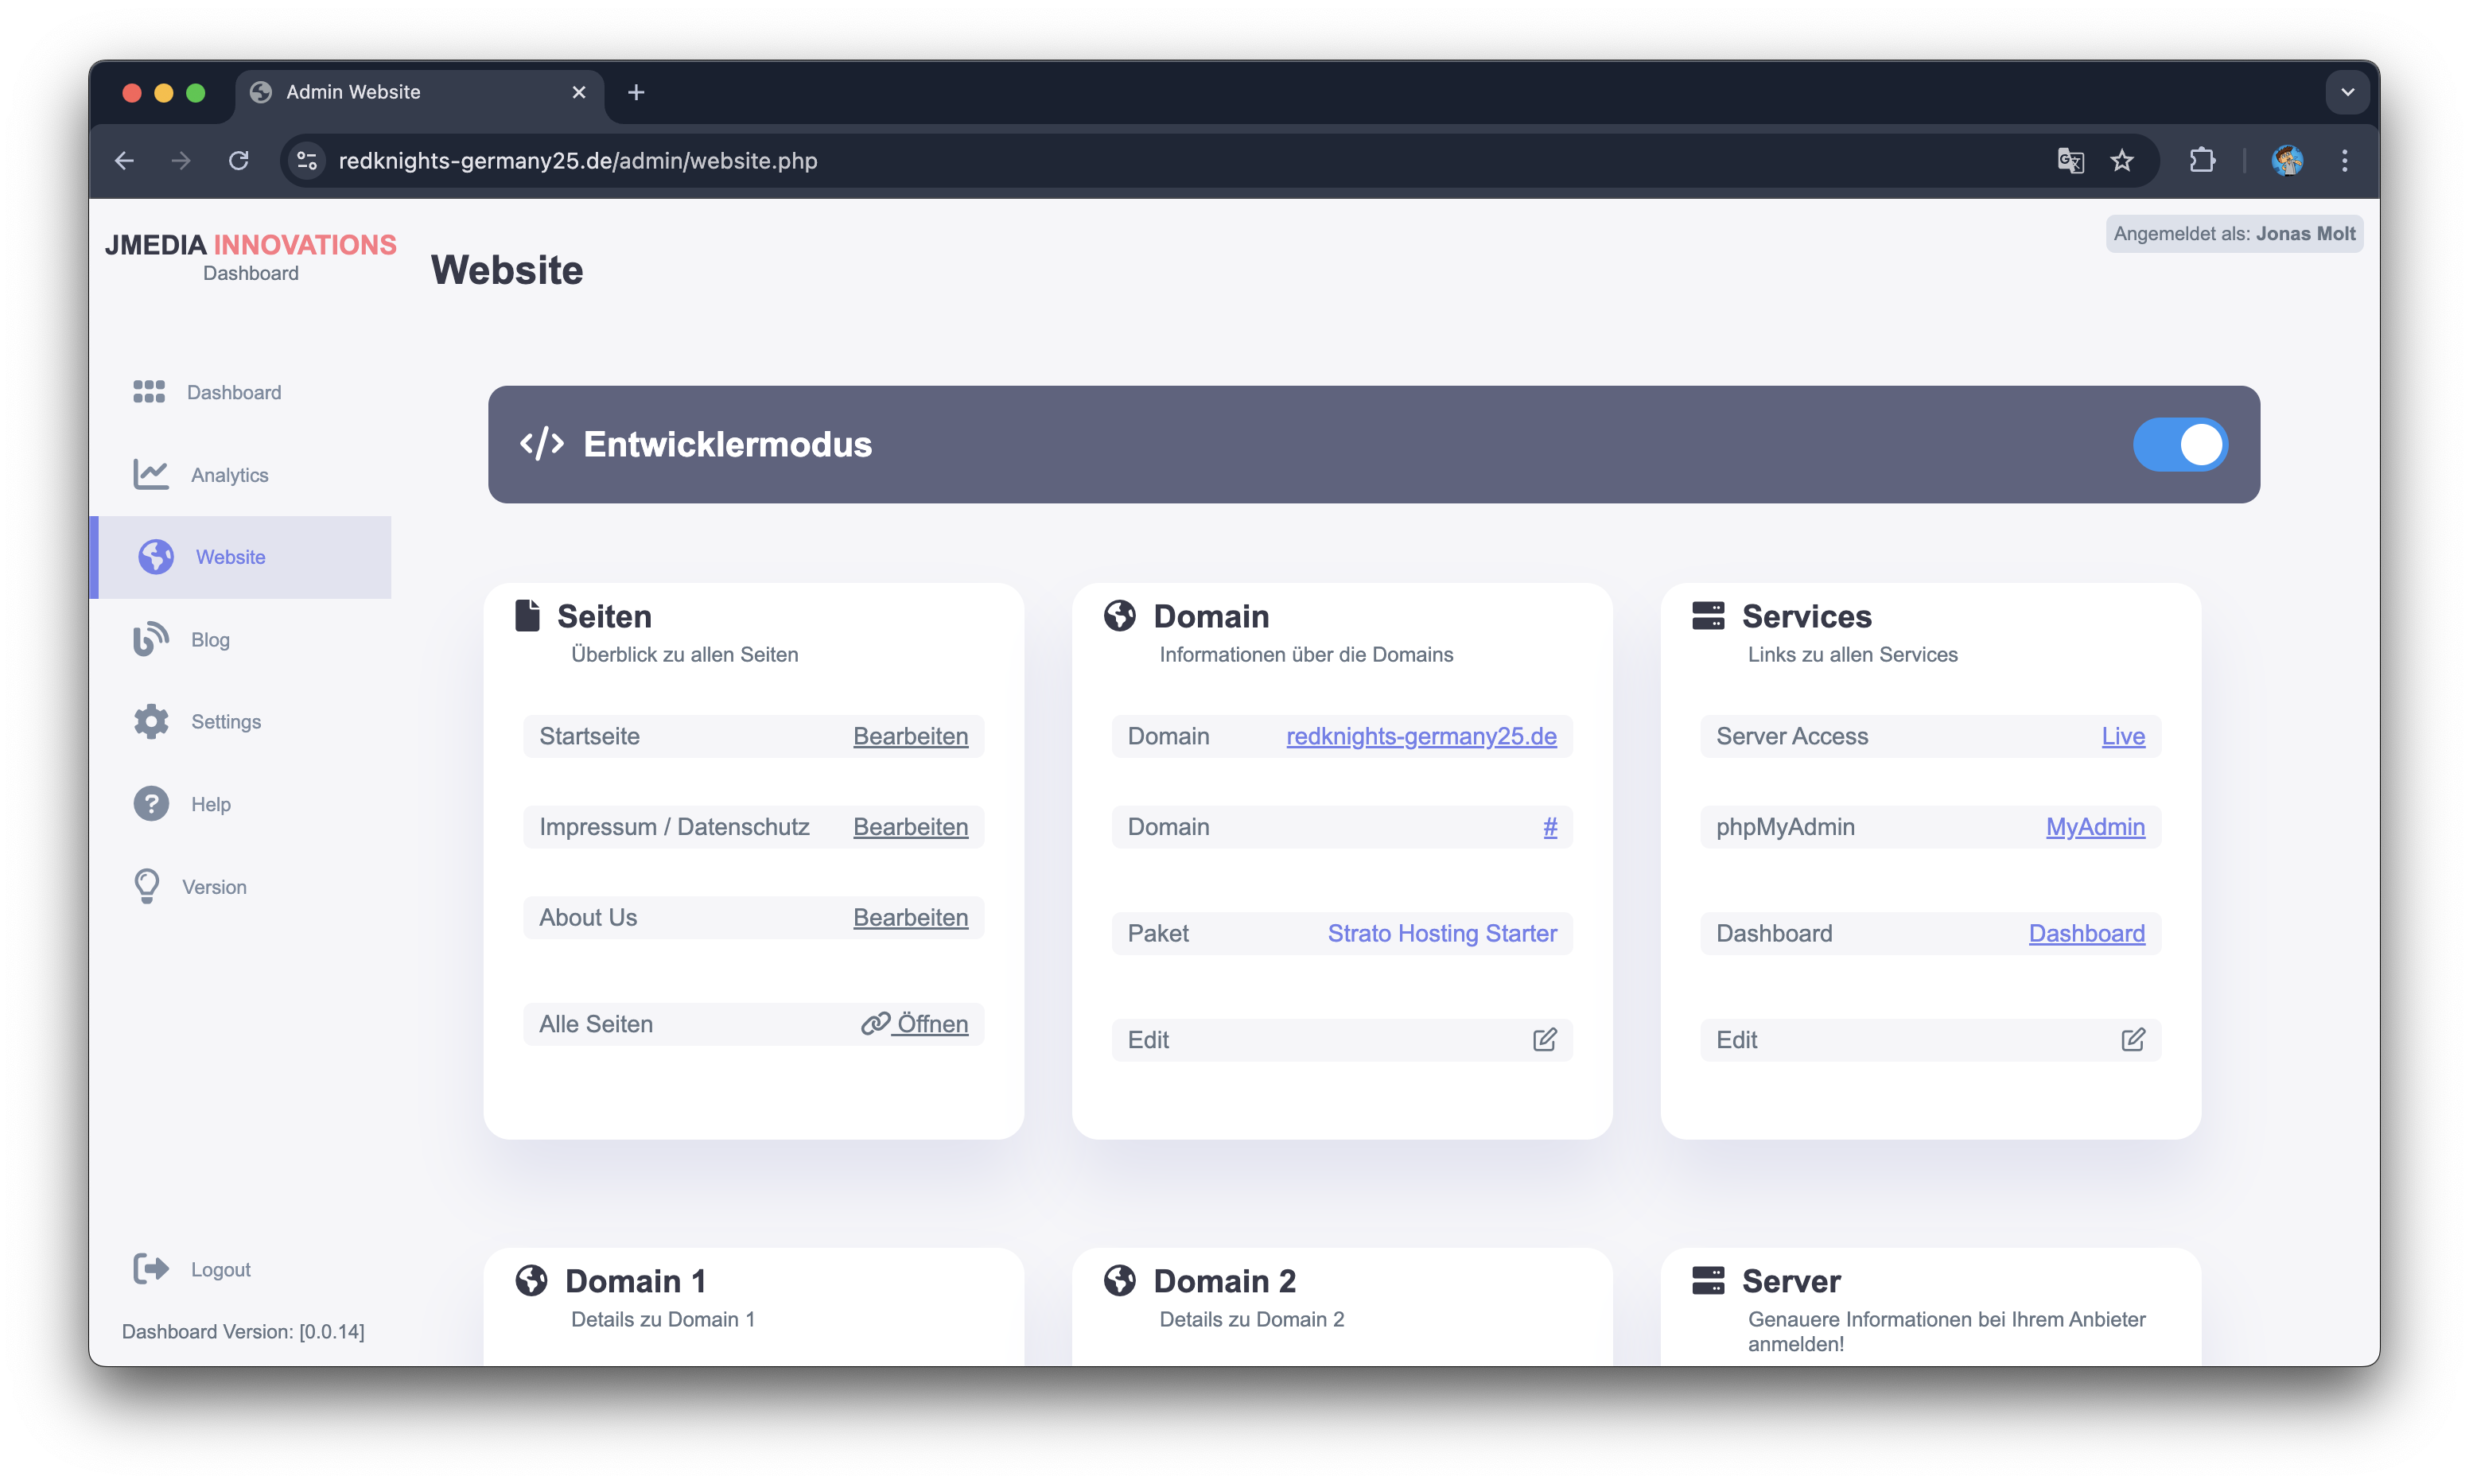The width and height of the screenshot is (2469, 1484).
Task: Open the Live Server Access link
Action: 2123,736
